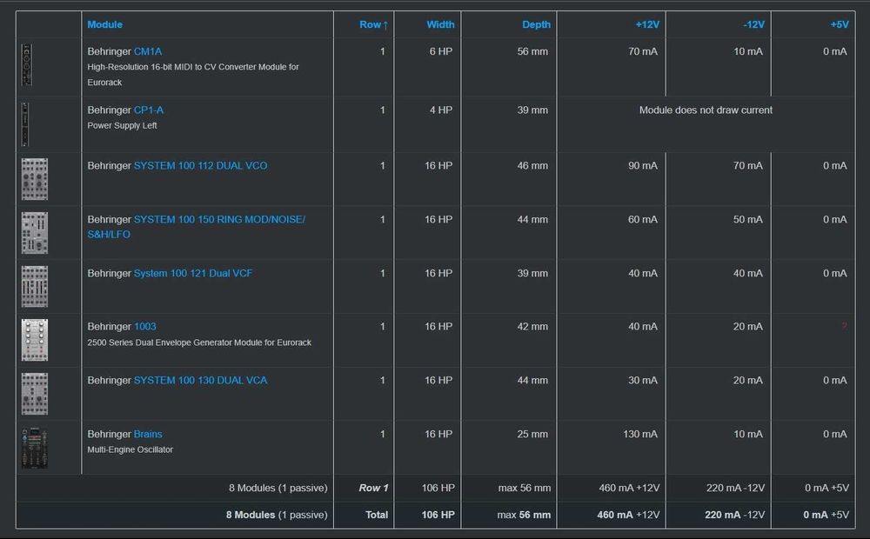Open the Behringer CM1A module link

(x=148, y=51)
